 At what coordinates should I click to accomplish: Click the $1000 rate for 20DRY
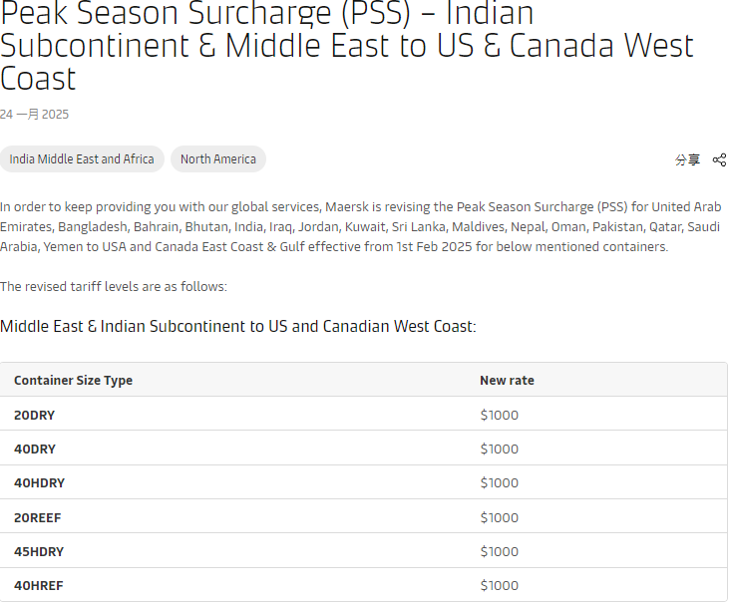tap(500, 415)
